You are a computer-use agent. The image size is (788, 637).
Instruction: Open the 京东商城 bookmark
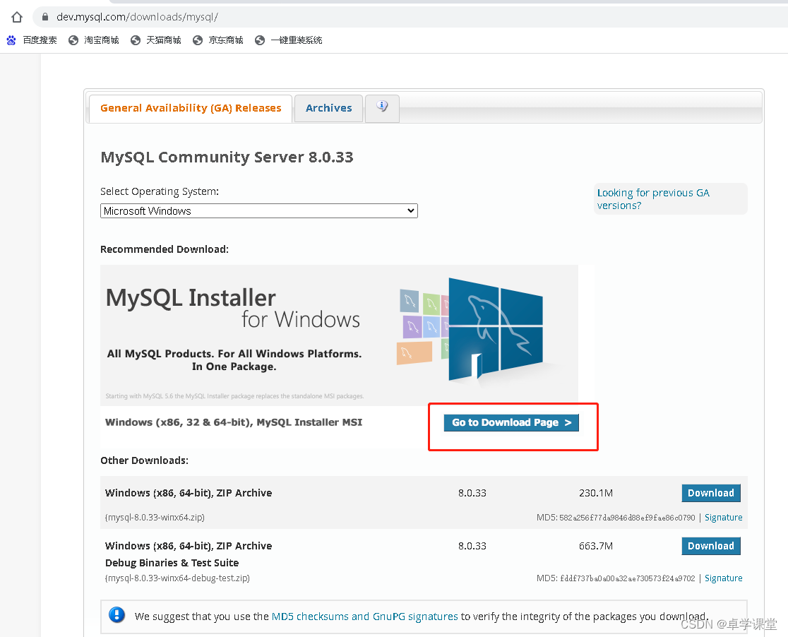pos(218,40)
